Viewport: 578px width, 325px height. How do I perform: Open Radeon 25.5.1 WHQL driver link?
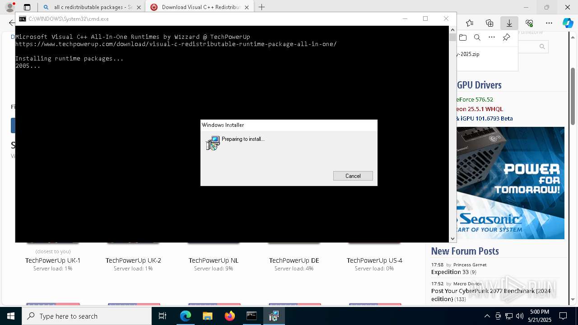[480, 109]
